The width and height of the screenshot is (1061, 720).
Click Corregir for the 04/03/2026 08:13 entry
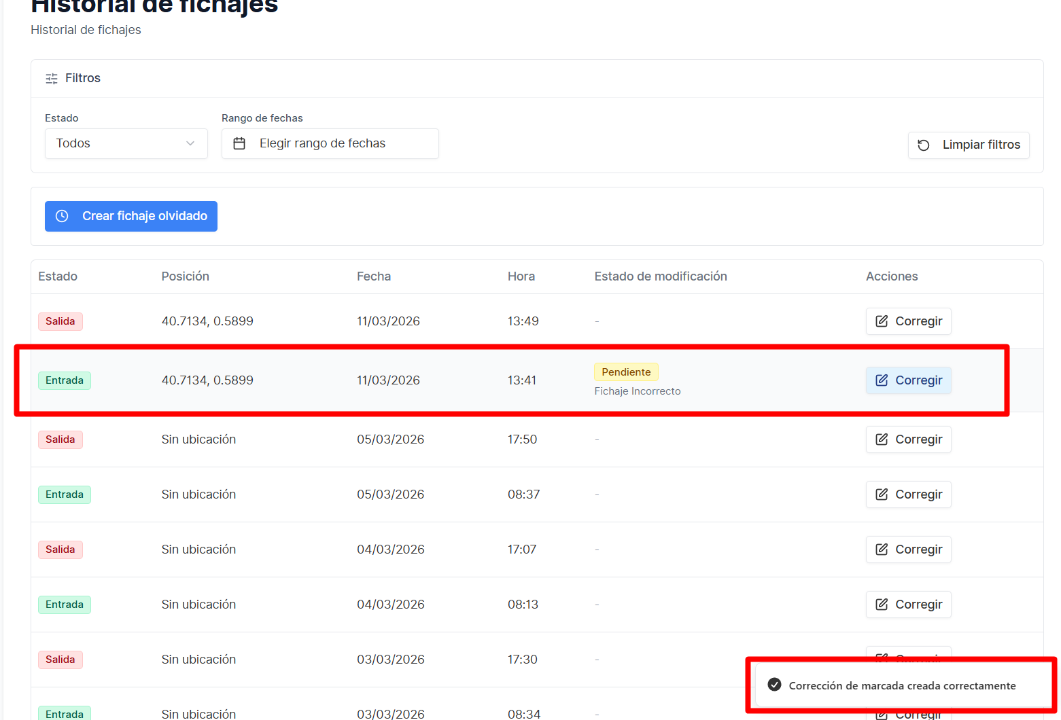click(x=908, y=605)
